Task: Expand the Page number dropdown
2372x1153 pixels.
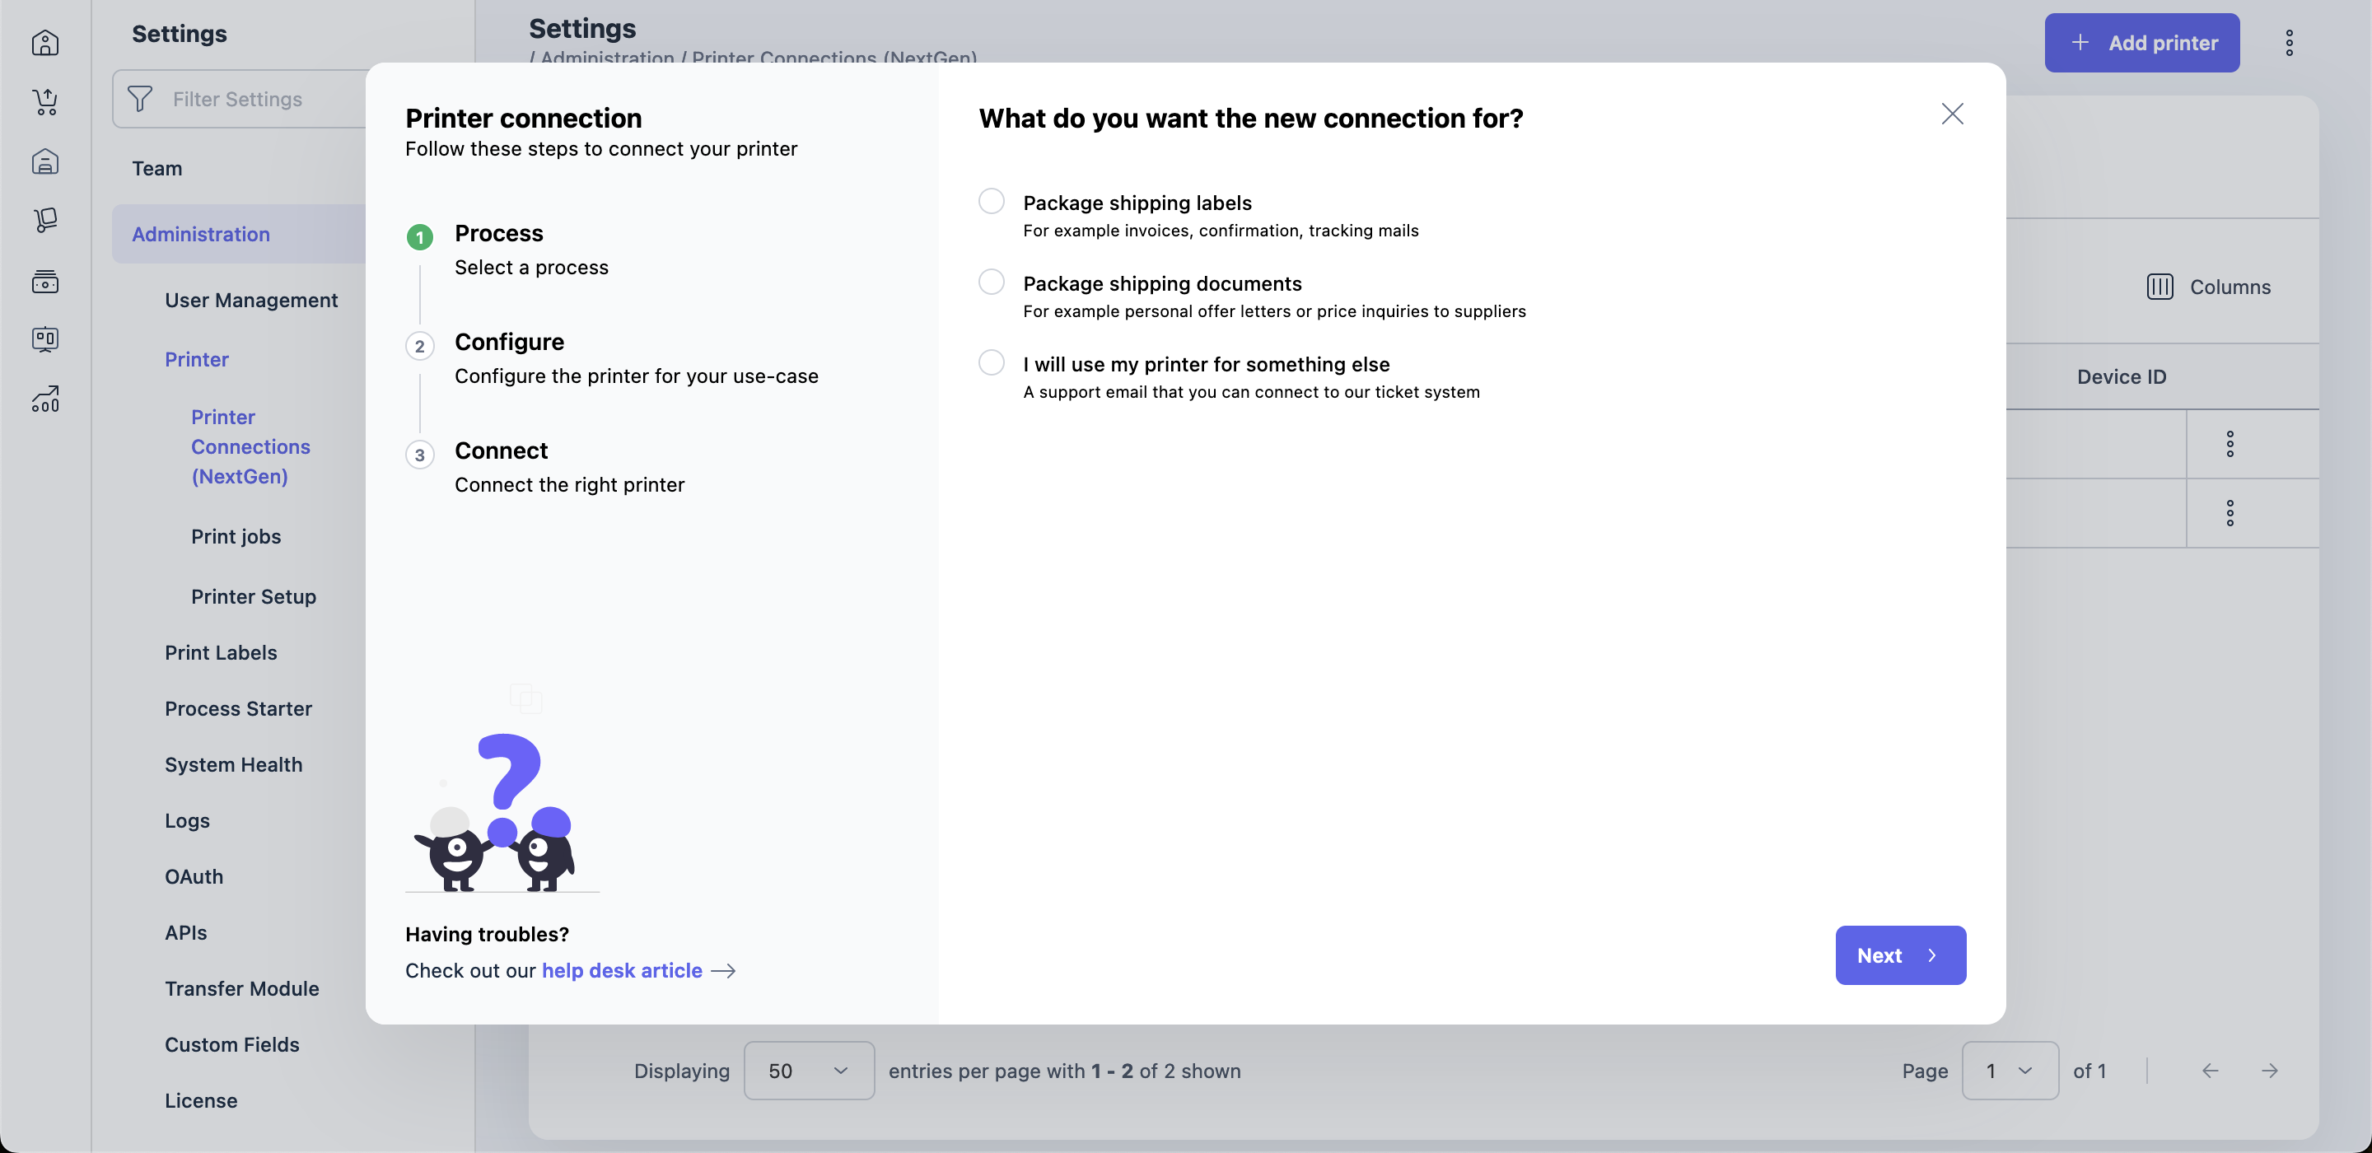Action: [2010, 1070]
